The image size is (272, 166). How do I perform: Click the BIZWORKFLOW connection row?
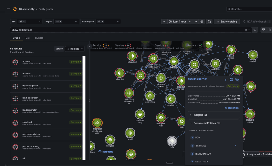coord(214,154)
